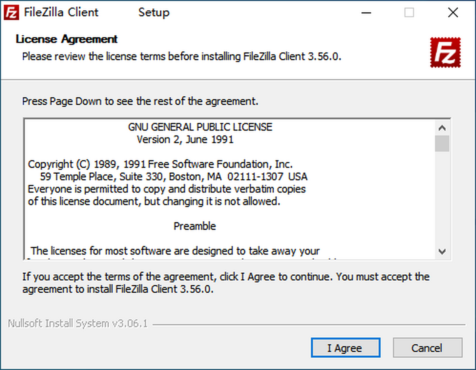Minimize the FileZilla Setup window
The width and height of the screenshot is (476, 370).
pos(366,12)
